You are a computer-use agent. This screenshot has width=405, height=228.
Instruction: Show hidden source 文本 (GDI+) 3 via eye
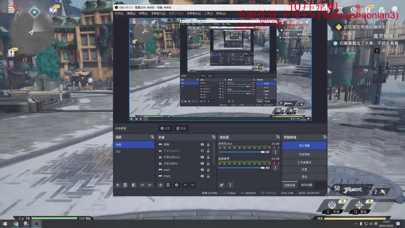[x=202, y=150]
